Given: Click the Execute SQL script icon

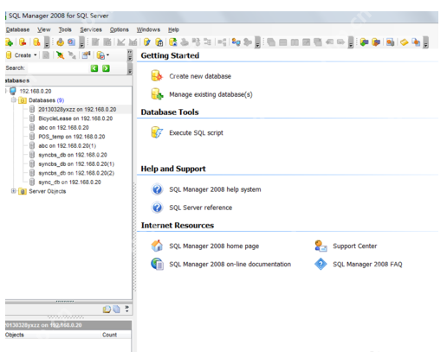Looking at the screenshot, I should click(157, 132).
